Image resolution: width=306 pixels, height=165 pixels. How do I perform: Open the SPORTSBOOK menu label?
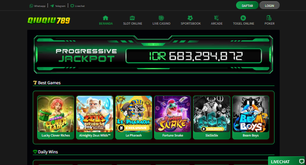(191, 24)
